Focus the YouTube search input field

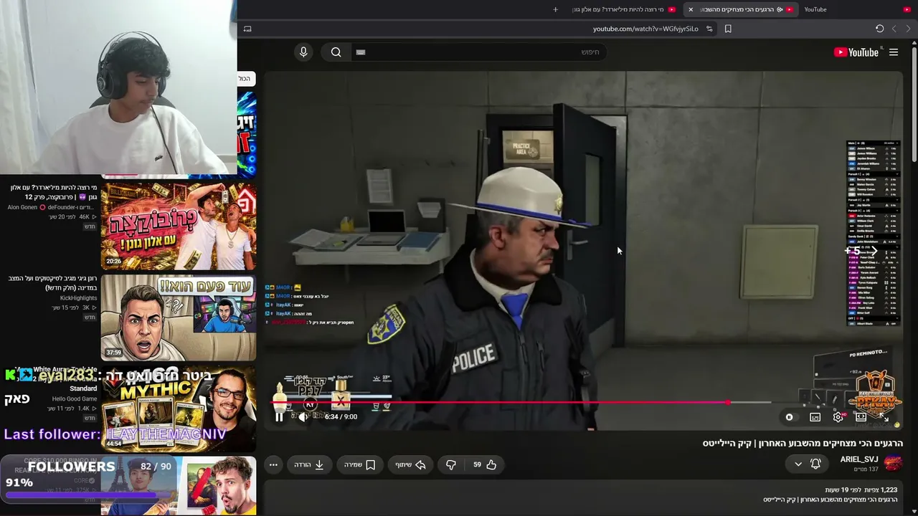[x=478, y=52]
